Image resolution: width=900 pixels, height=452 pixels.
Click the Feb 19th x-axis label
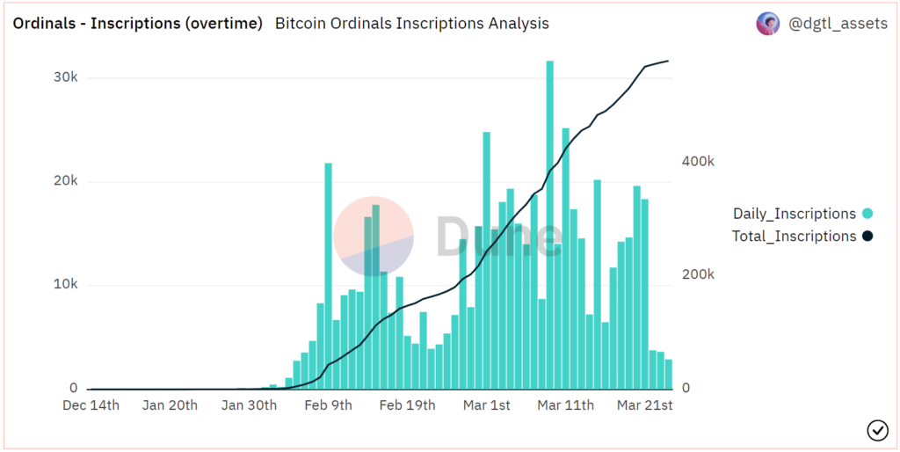406,405
